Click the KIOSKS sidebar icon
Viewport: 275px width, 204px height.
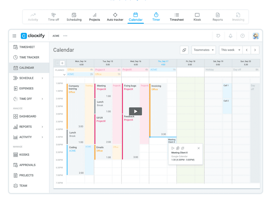pyautogui.click(x=16, y=155)
